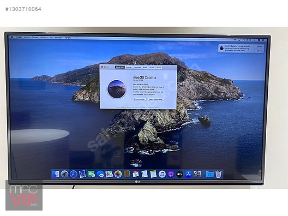
Task: Open Apple TV app in Dock
Action: [x=179, y=174]
